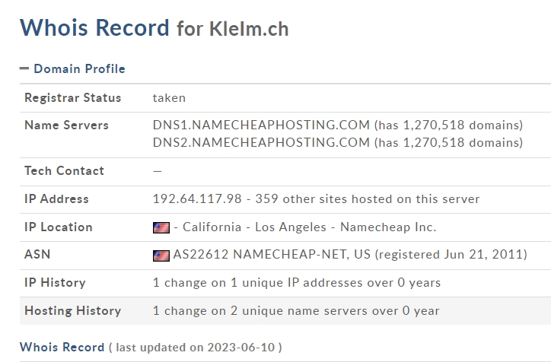Click the flag icon beside AS22612
Image resolution: width=551 pixels, height=362 pixels.
[x=161, y=256]
